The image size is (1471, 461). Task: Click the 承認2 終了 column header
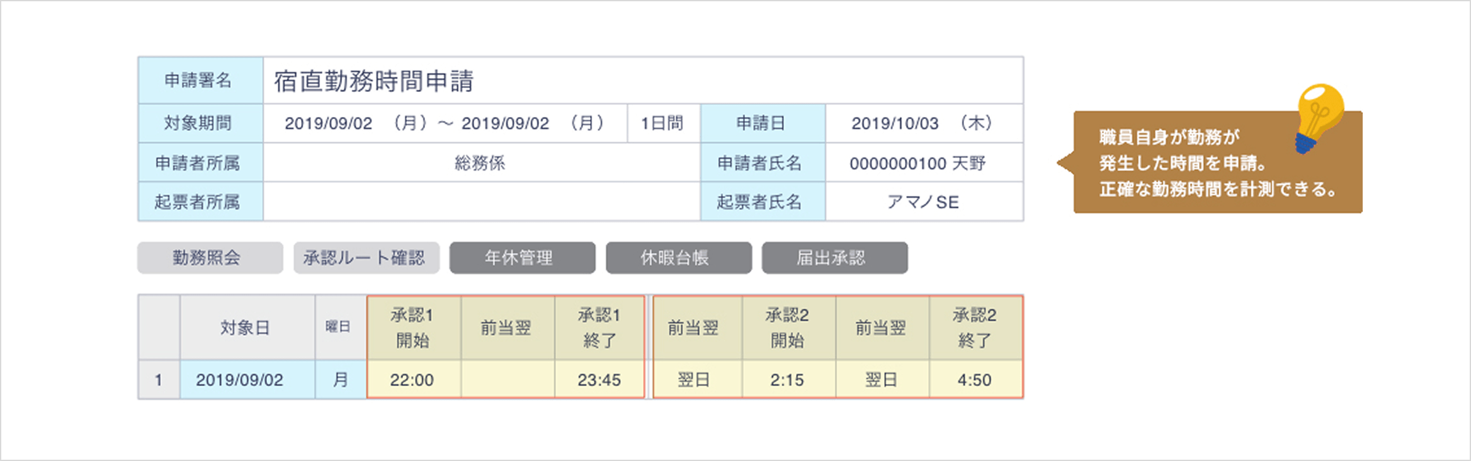[x=976, y=327]
